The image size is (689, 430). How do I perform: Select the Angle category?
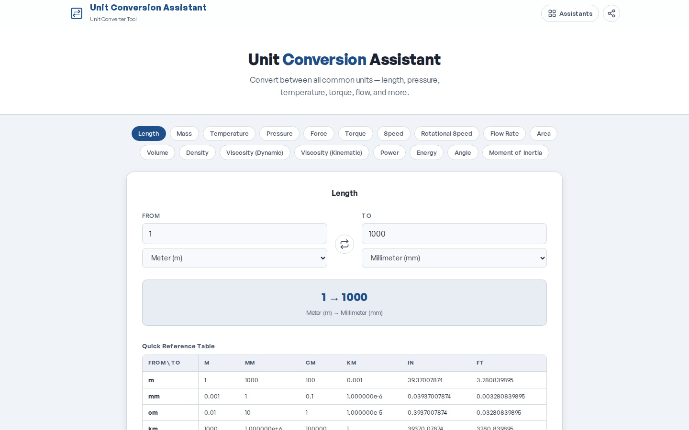[x=463, y=153]
